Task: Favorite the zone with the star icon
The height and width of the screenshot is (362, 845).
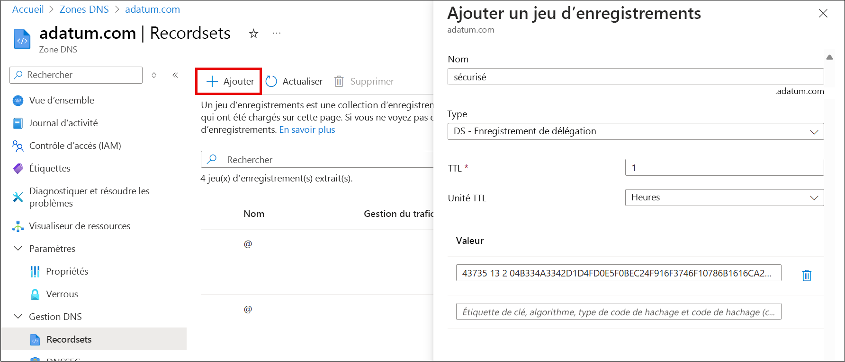Action: tap(254, 34)
